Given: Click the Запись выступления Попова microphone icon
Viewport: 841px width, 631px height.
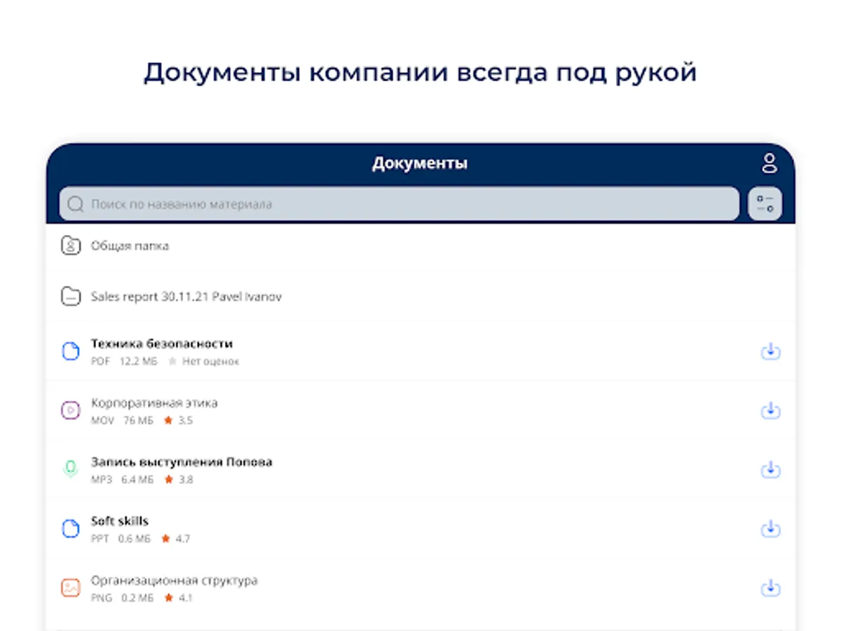Looking at the screenshot, I should (70, 469).
